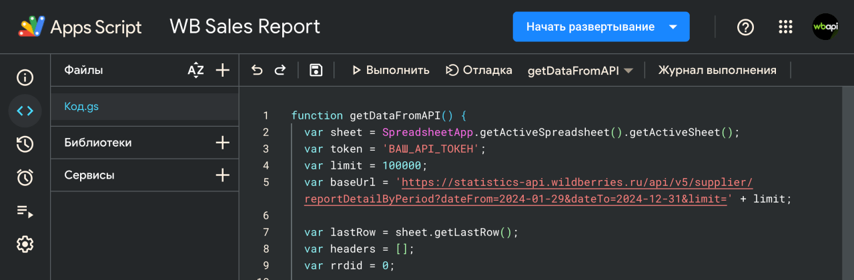Open Project History icon in sidebar
Screen dimensions: 854x280
coord(25,144)
